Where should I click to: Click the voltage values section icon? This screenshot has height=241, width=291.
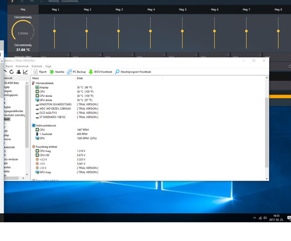pos(34,147)
